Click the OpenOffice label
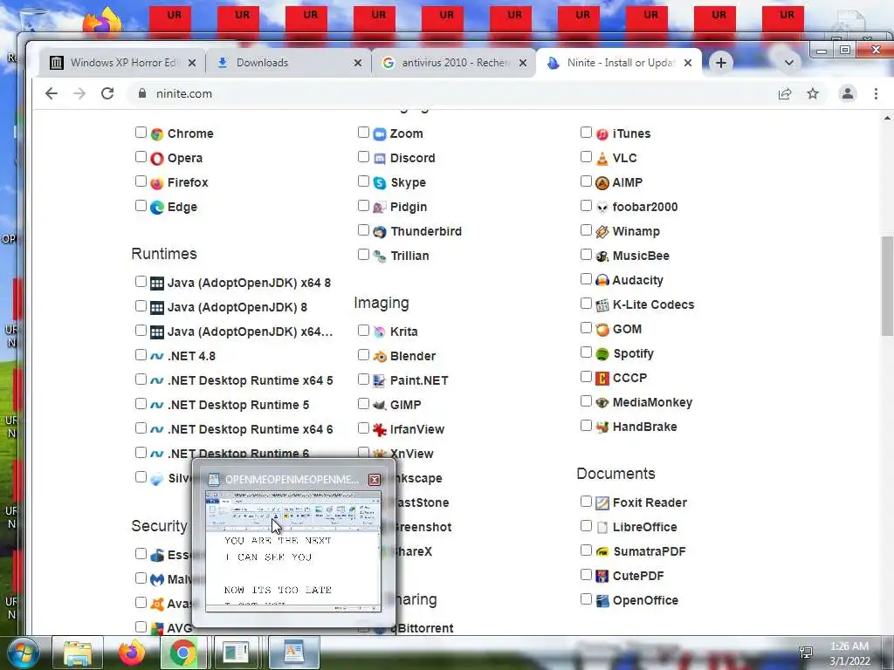This screenshot has height=670, width=894. coord(645,600)
